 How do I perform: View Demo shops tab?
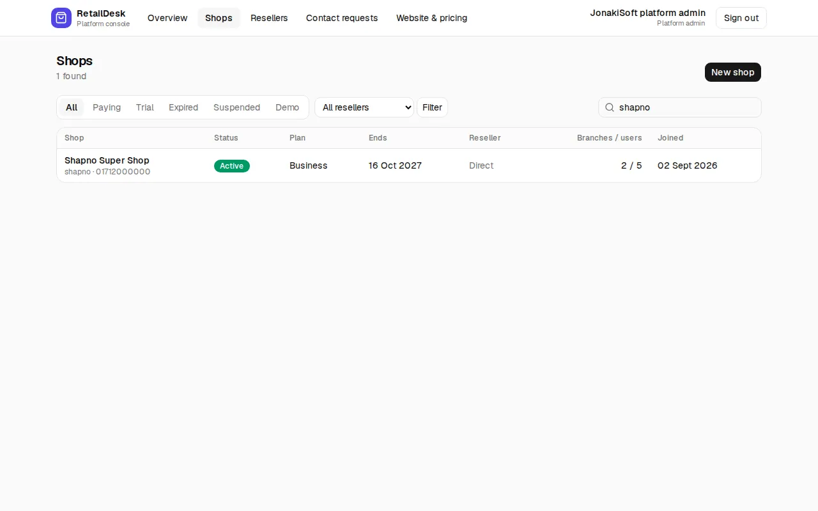(287, 107)
